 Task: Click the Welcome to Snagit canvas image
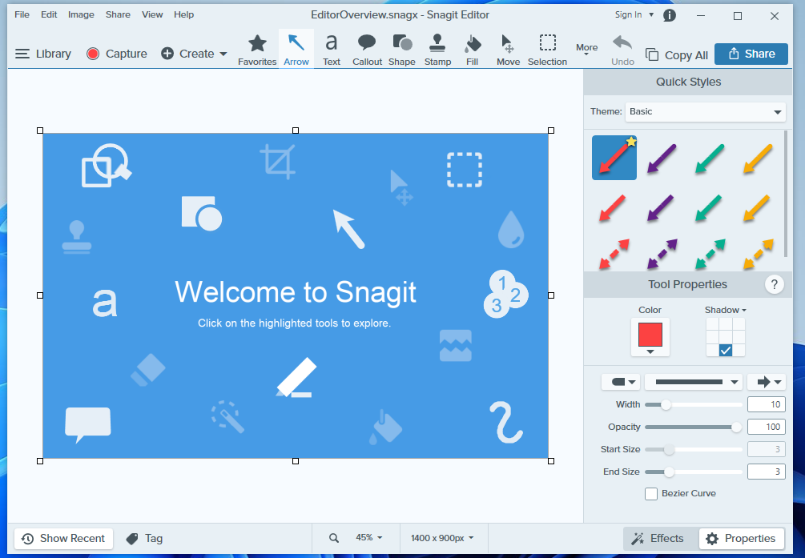(x=296, y=295)
